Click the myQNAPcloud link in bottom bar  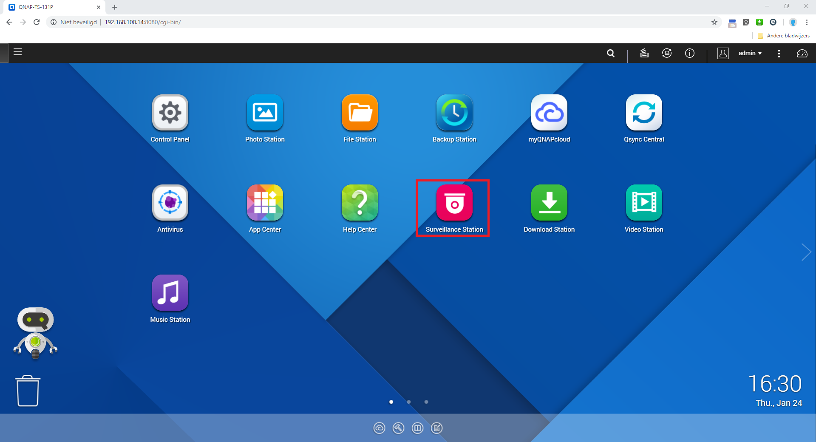coord(379,428)
